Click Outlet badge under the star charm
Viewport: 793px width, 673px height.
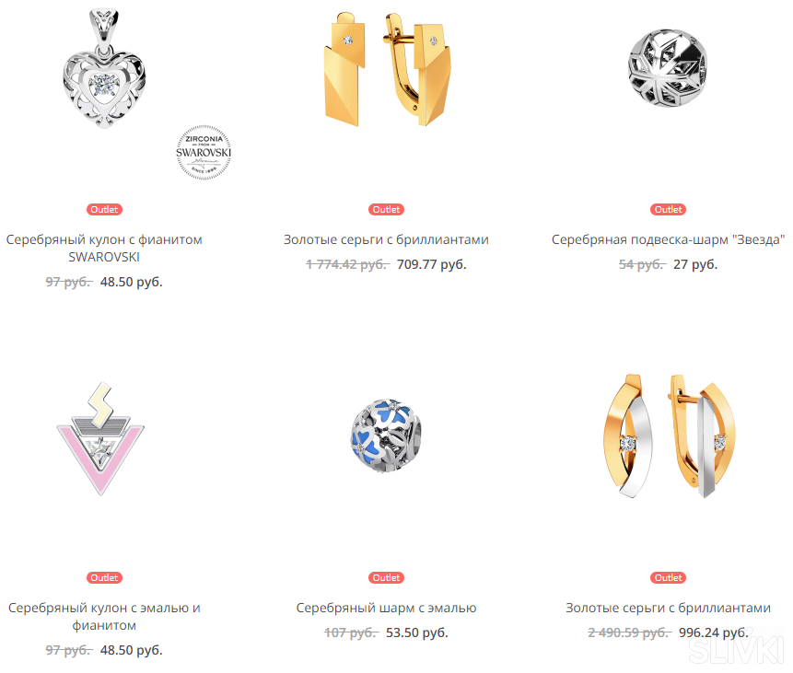coord(668,209)
